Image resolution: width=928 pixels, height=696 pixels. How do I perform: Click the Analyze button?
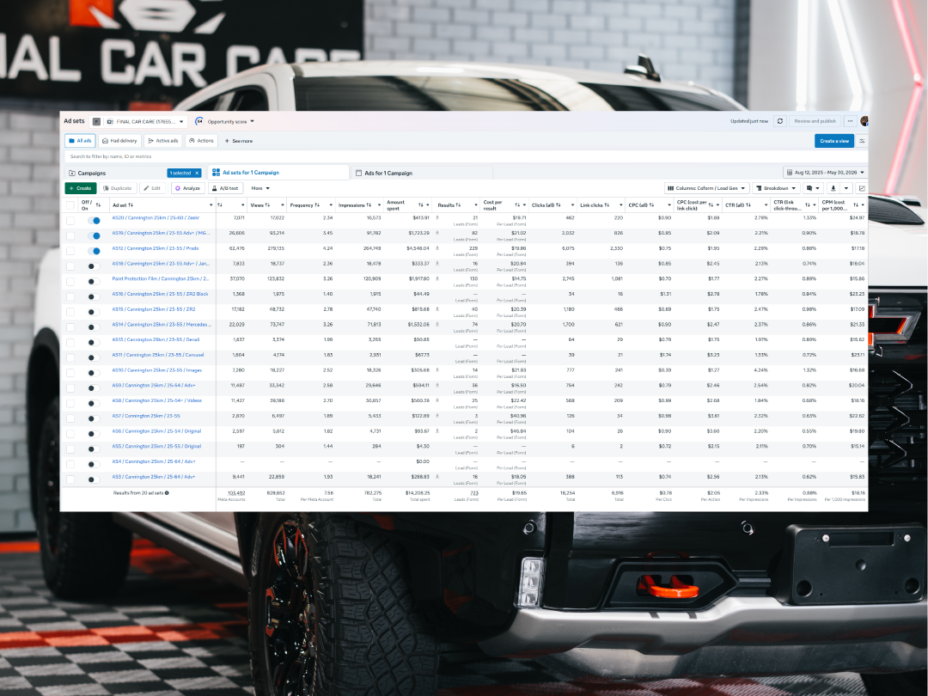(x=187, y=188)
